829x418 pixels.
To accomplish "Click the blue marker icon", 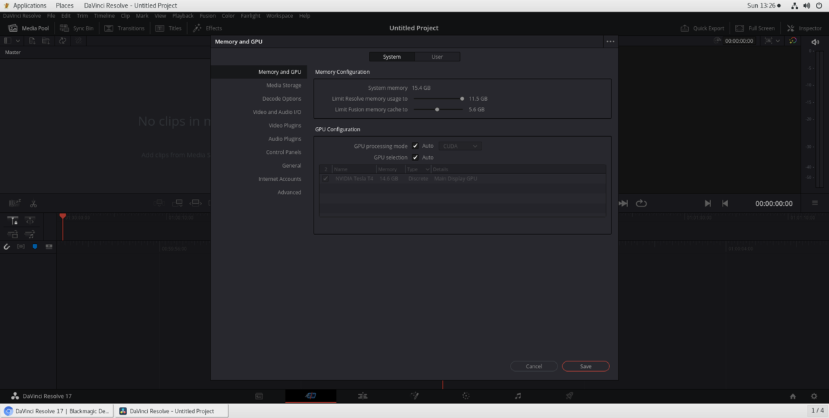I will pos(35,247).
